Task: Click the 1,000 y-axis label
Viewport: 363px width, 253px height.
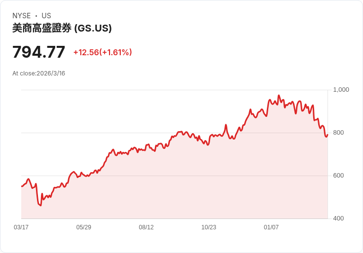Action: [341, 90]
